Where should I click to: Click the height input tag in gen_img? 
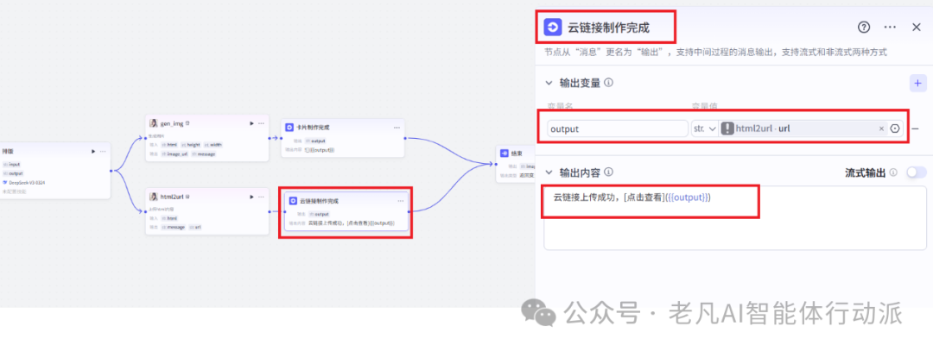[191, 144]
